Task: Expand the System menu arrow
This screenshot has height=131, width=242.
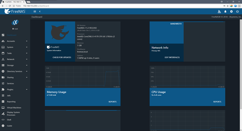Action: coord(27,47)
